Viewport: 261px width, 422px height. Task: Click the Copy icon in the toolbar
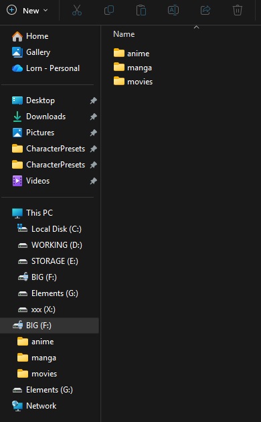click(x=109, y=11)
